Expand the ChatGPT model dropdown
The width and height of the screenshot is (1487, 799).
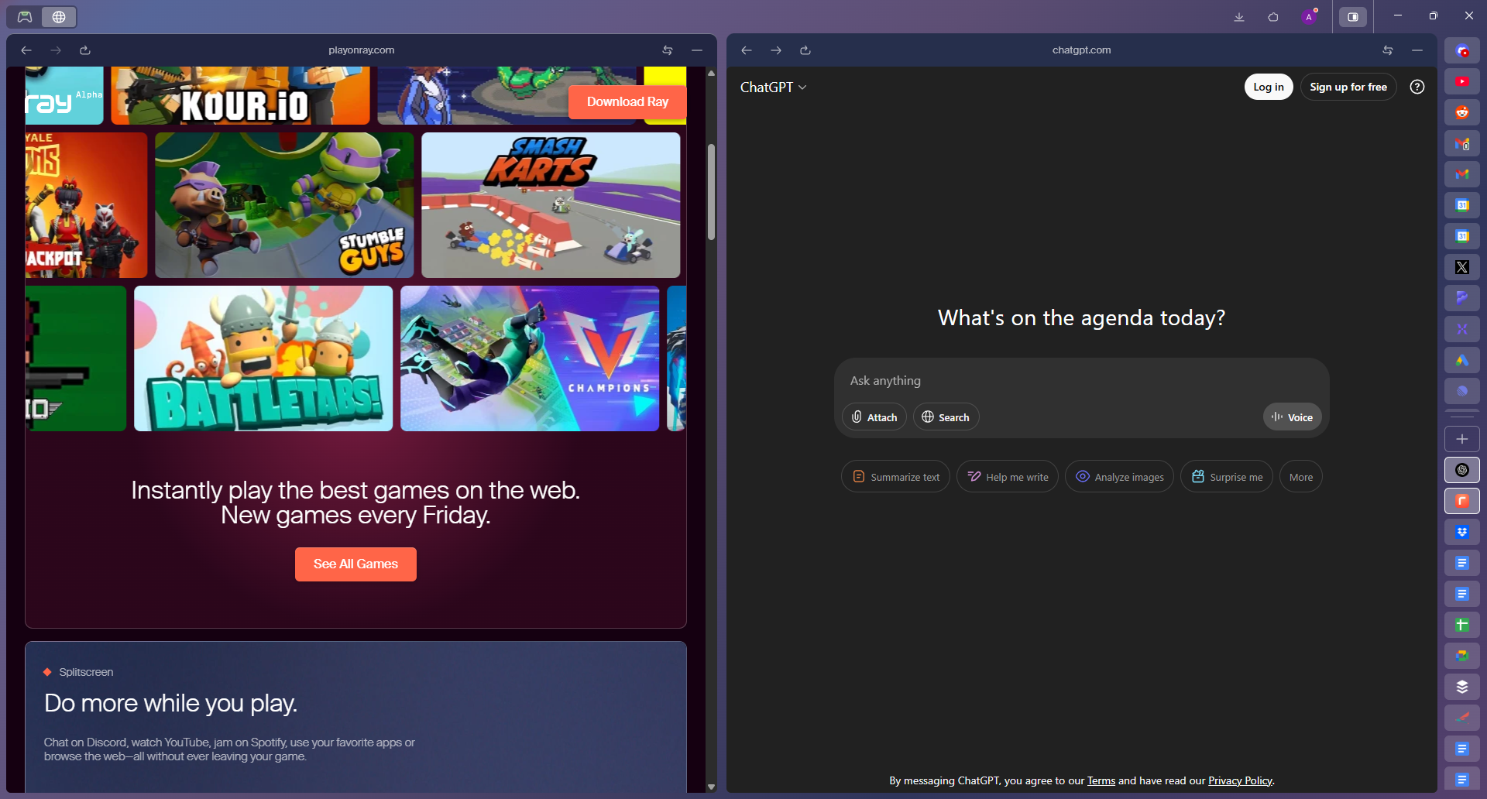pyautogui.click(x=773, y=87)
